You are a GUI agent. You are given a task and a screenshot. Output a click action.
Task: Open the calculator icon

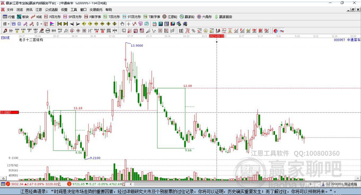point(161,24)
